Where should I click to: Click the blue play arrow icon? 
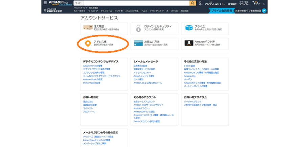[264, 10]
